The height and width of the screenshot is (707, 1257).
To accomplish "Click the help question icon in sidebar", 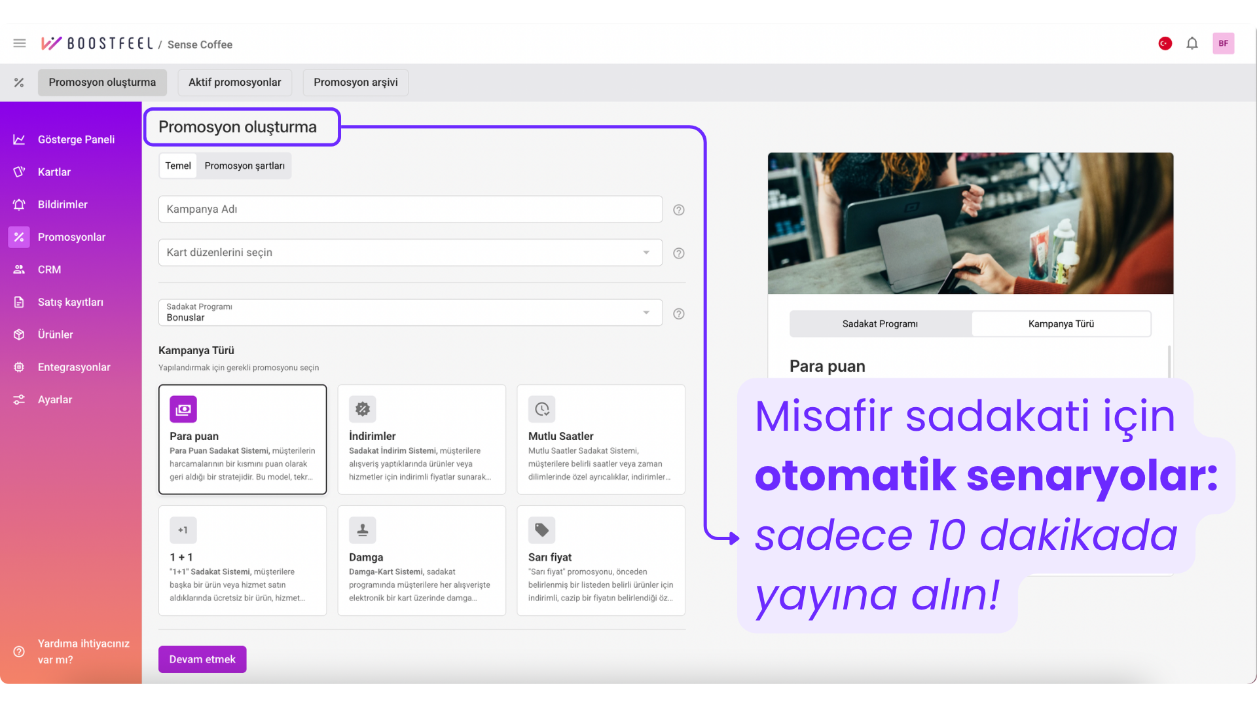I will [19, 651].
